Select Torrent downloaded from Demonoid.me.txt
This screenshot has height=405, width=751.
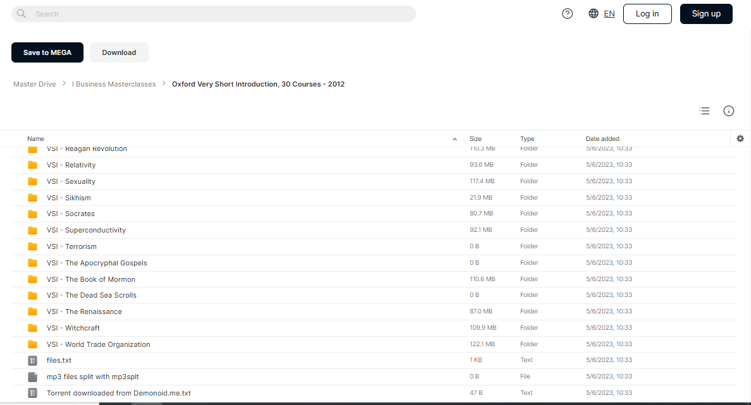click(x=119, y=393)
